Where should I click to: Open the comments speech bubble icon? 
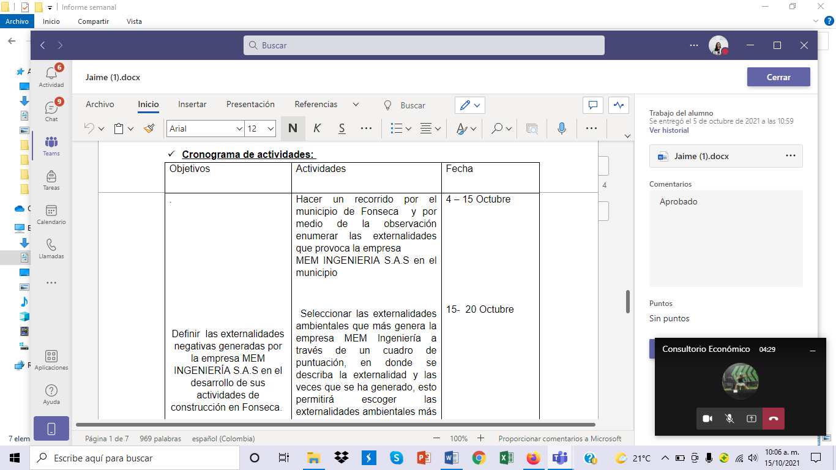coord(592,105)
